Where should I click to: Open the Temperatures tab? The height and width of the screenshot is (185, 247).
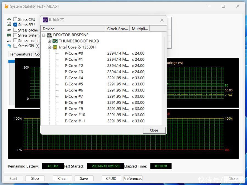click(21, 54)
